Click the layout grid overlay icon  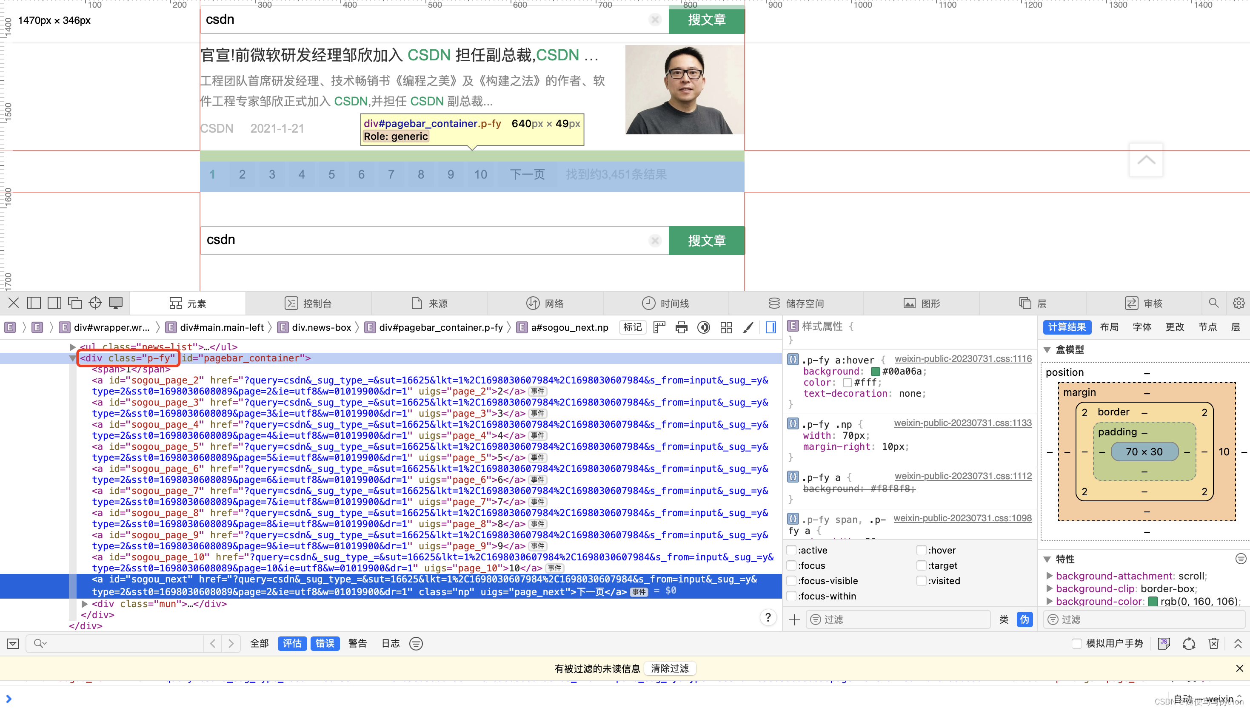[x=725, y=327]
